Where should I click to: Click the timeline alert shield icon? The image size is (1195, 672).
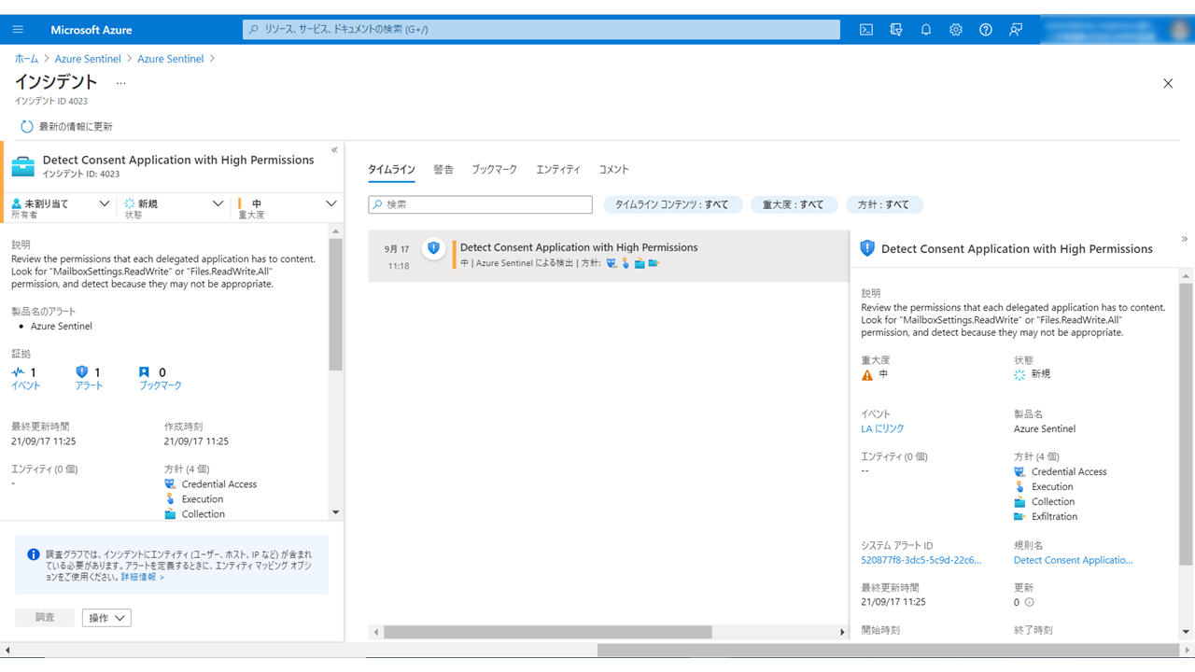pyautogui.click(x=433, y=248)
